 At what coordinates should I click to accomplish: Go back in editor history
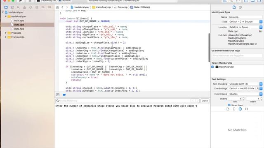click(x=62, y=7)
